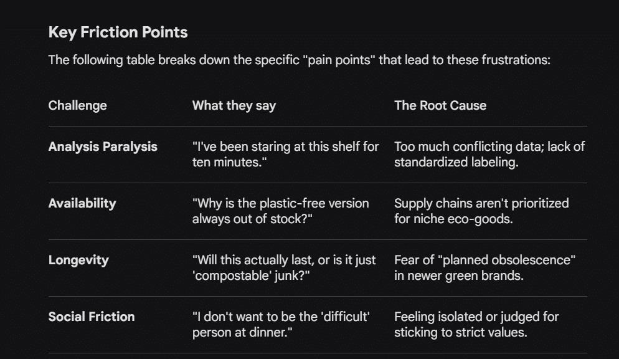This screenshot has height=359, width=619.
Task: Click the "Analysis Paralysis" row label
Action: [x=103, y=147]
